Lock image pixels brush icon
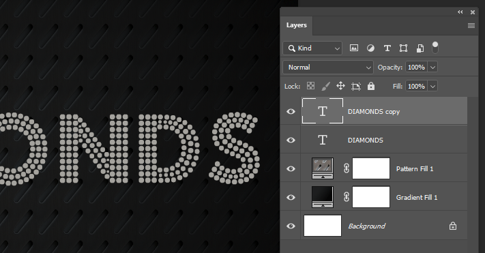The width and height of the screenshot is (485, 253). tap(325, 86)
